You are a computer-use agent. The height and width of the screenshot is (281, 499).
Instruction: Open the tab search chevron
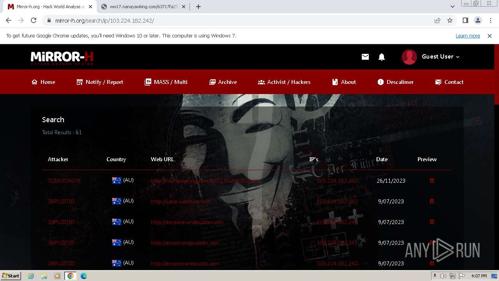coord(453,7)
